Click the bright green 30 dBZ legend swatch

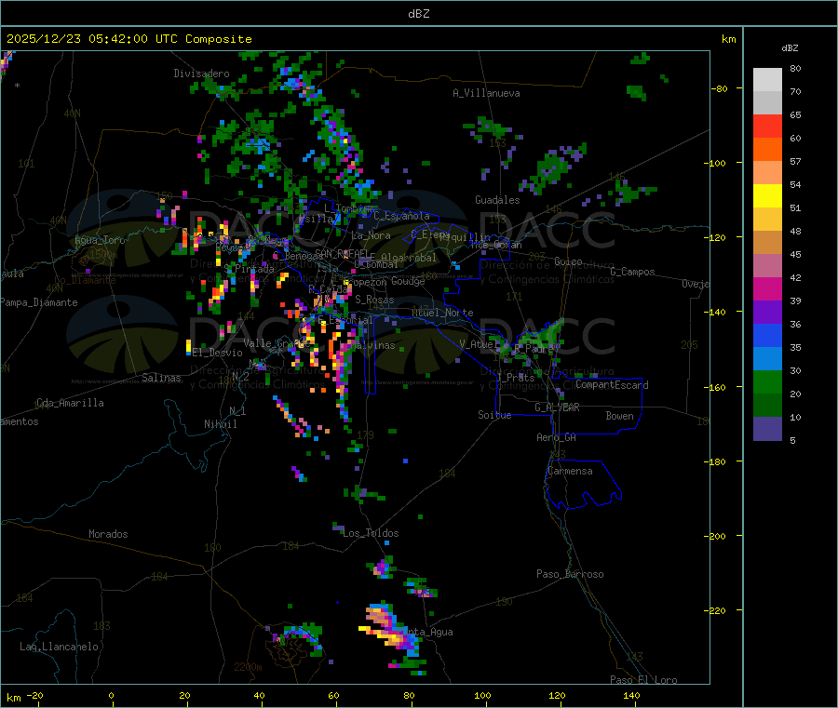[x=767, y=381]
